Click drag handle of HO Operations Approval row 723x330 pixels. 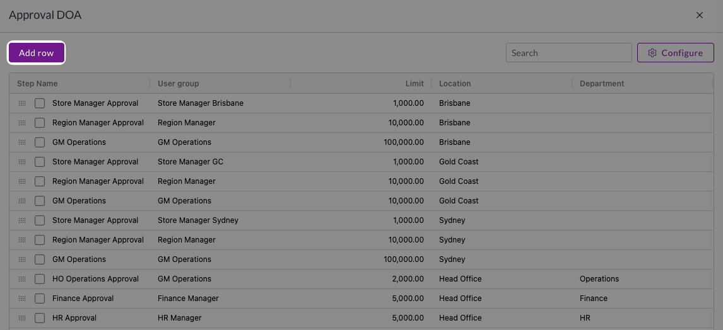pos(22,279)
